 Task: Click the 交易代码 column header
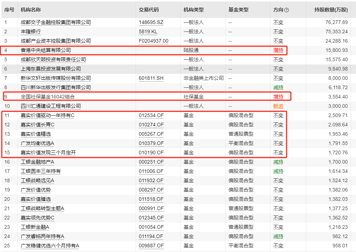149,10
